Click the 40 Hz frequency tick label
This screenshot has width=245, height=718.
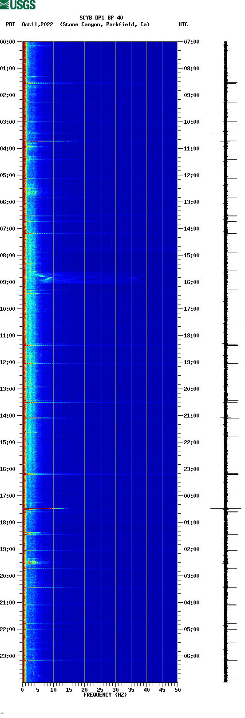click(x=146, y=690)
